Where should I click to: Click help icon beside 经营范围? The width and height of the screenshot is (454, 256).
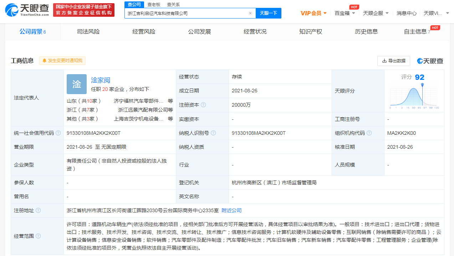38,236
